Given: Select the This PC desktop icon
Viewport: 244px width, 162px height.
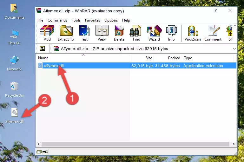Looking at the screenshot, I should pyautogui.click(x=14, y=37).
